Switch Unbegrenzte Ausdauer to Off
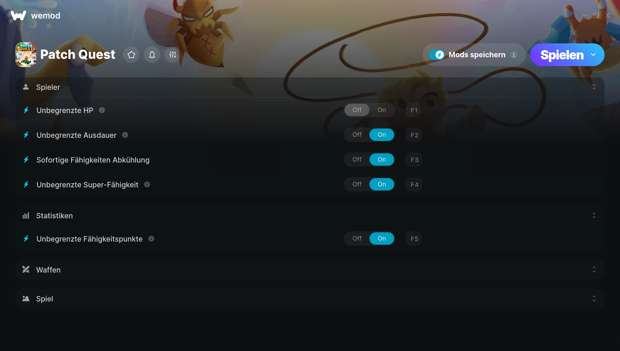Viewport: 620px width, 351px height. point(357,135)
